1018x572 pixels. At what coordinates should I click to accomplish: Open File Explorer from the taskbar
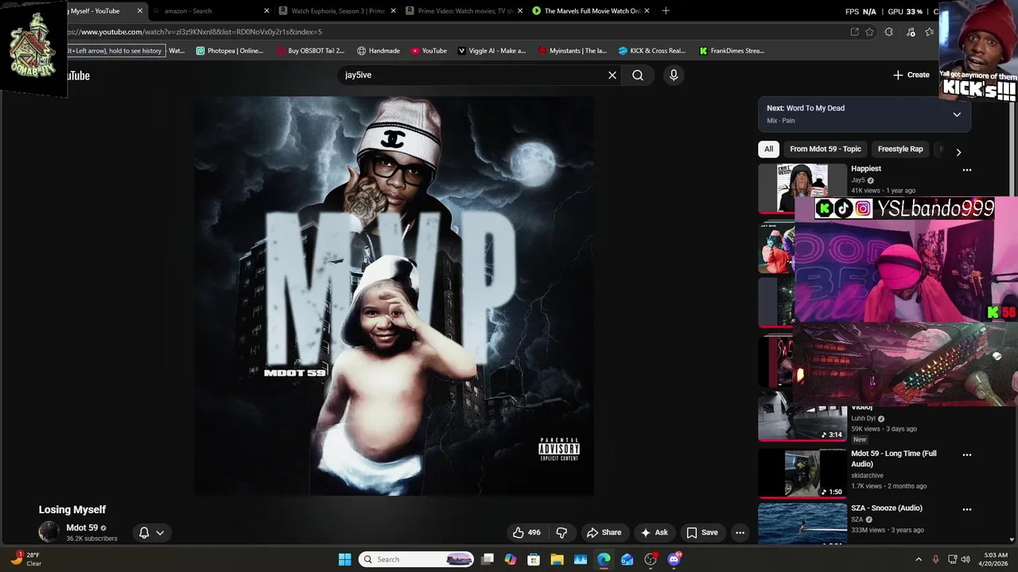tap(558, 559)
